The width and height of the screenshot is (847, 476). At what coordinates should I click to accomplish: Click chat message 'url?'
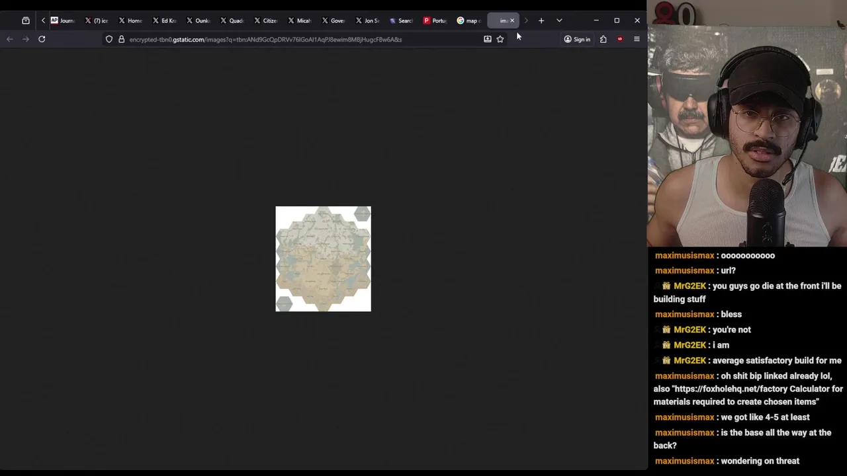click(728, 270)
